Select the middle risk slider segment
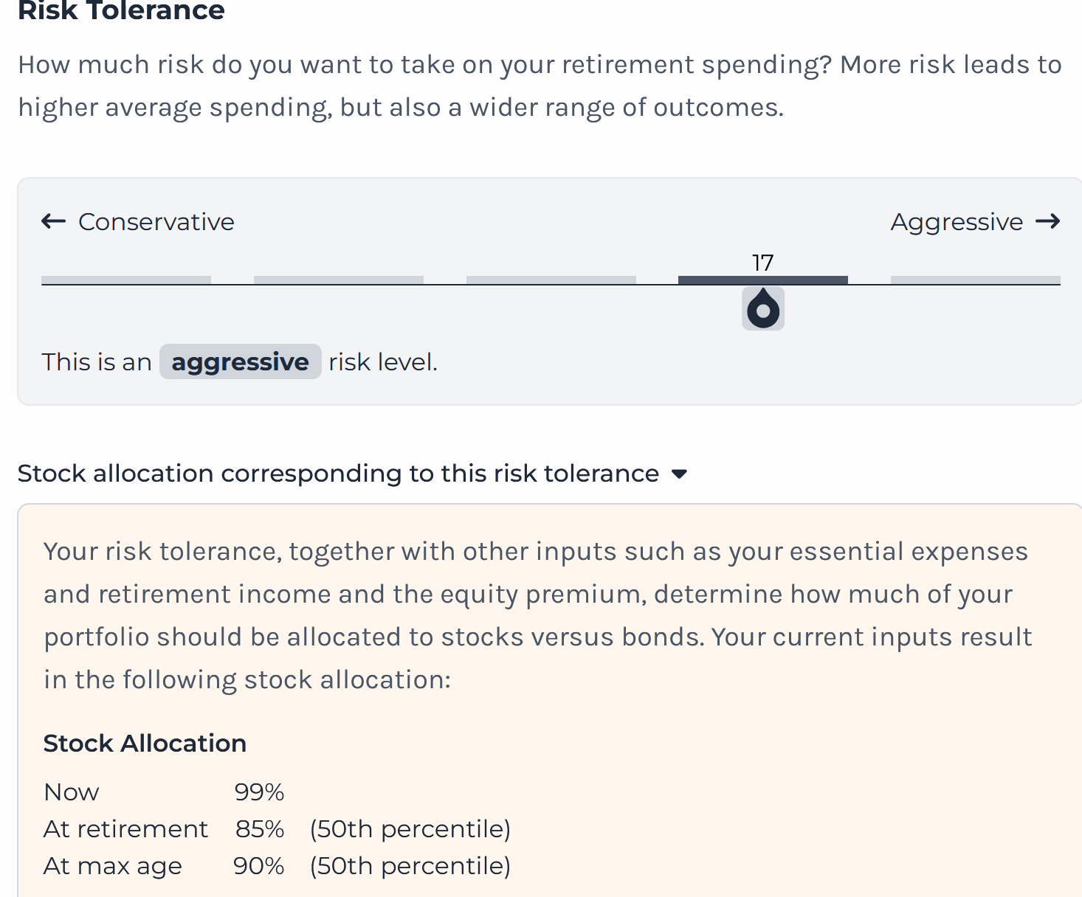 pos(551,280)
